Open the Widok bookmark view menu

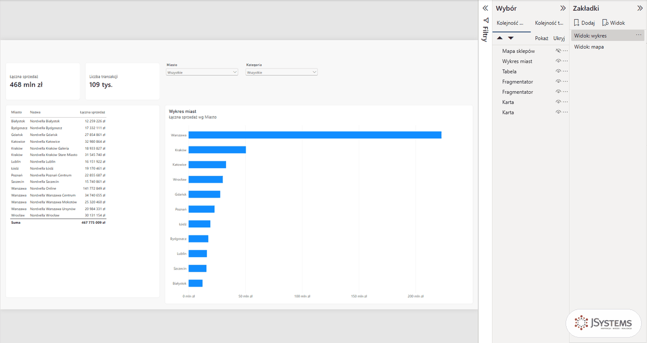click(613, 23)
